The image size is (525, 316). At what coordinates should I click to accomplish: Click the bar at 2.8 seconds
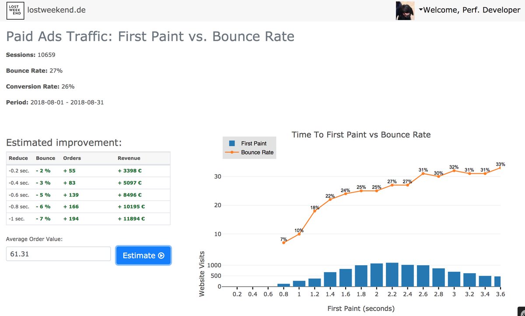438,277
